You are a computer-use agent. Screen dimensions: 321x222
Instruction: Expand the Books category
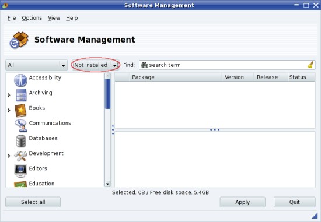tap(9, 110)
